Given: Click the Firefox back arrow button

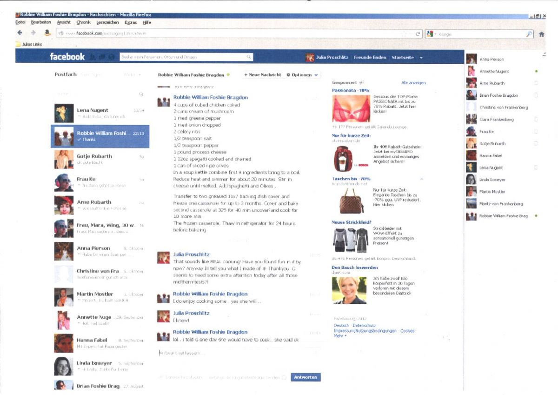Looking at the screenshot, I should click(20, 33).
